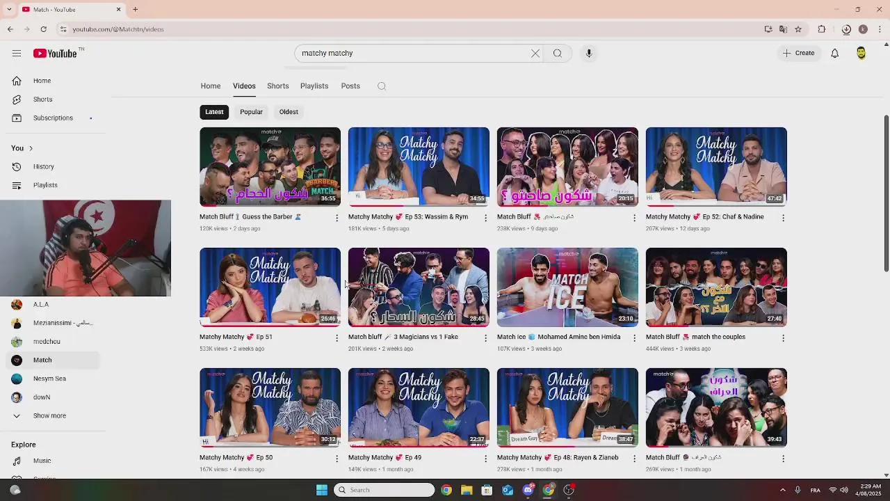Go back with browser back arrow
The image size is (890, 501).
[x=10, y=29]
